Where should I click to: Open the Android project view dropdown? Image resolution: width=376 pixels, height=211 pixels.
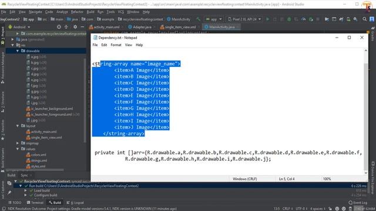(x=19, y=27)
